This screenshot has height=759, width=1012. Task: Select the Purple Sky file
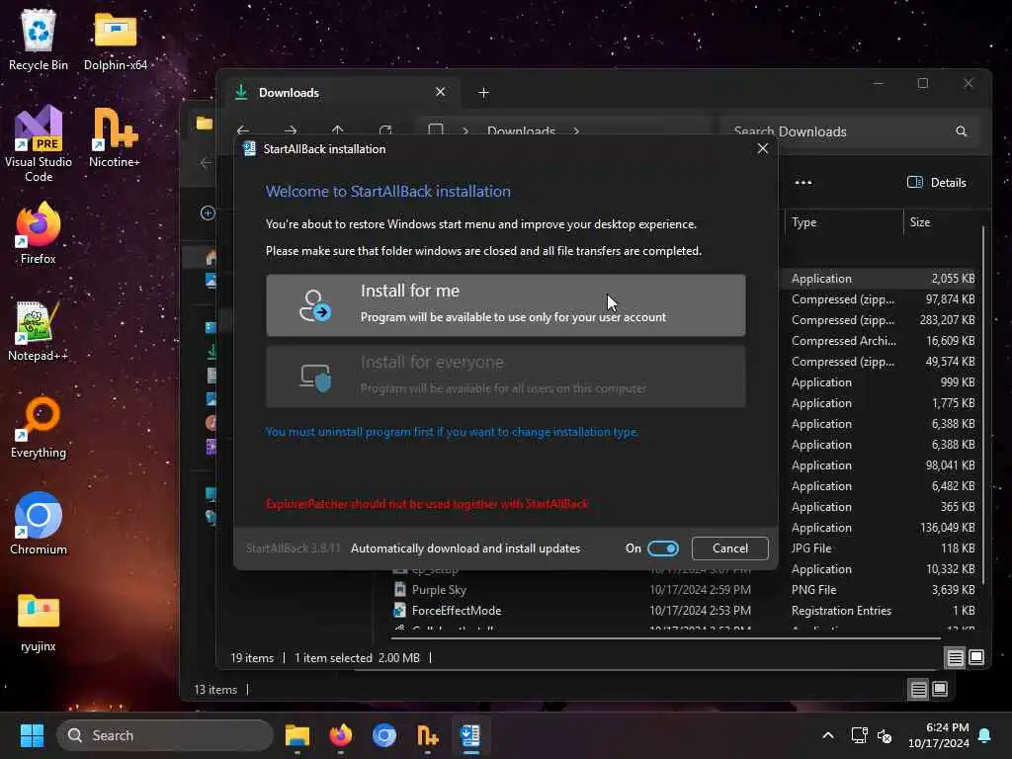[439, 589]
